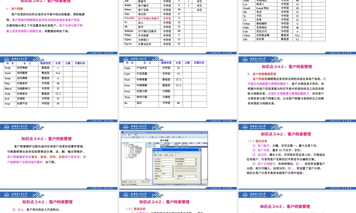356x213 pixels.
Task: Click the filter funnel icon at the toolbar's left
Action: [x=122, y=137]
